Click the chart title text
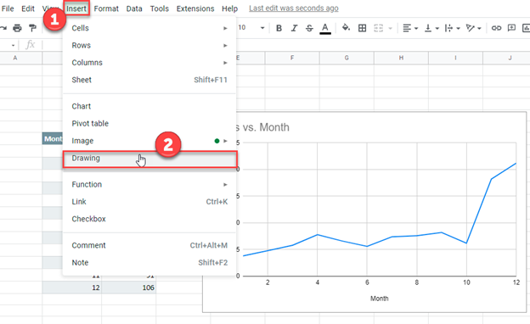This screenshot has height=324, width=530. pyautogui.click(x=263, y=127)
